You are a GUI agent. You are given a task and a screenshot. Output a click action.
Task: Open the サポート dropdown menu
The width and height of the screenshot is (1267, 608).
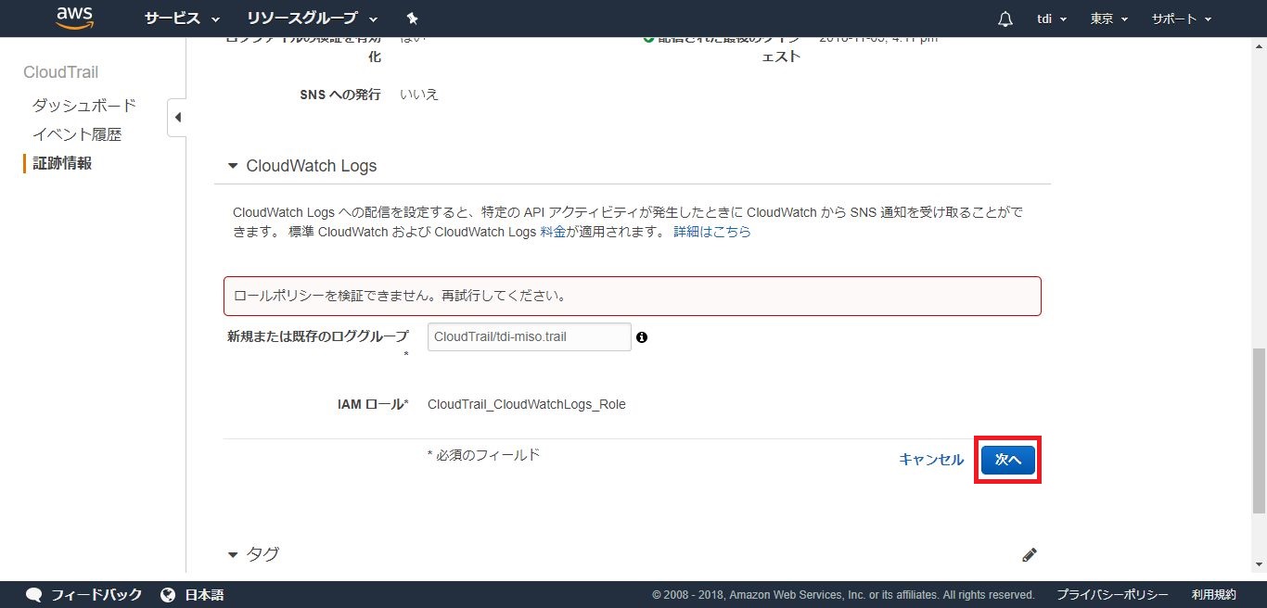(x=1181, y=19)
